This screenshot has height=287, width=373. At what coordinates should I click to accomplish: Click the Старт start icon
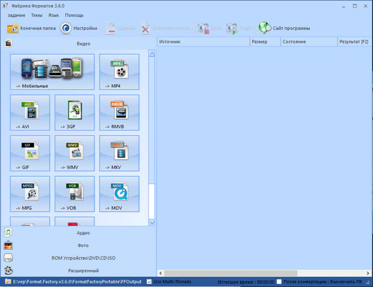[232, 29]
